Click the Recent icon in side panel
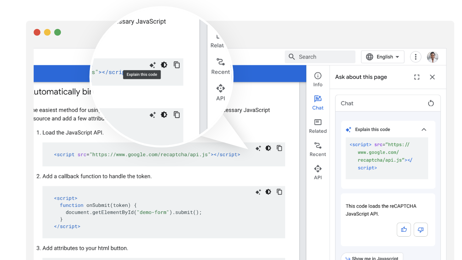 point(318,146)
